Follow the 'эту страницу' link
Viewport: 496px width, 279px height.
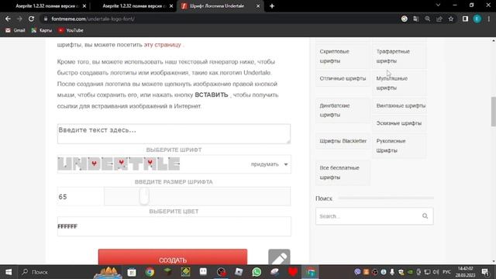pos(163,45)
